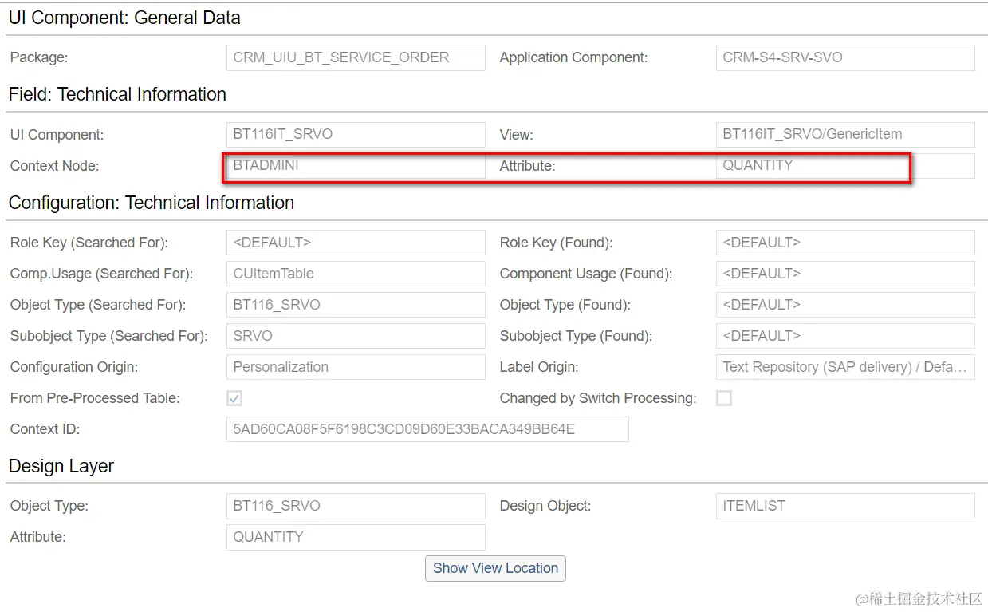Screen dimensions: 988x612
Task: Click the Subobject Type (Searched For) field
Action: click(x=356, y=336)
